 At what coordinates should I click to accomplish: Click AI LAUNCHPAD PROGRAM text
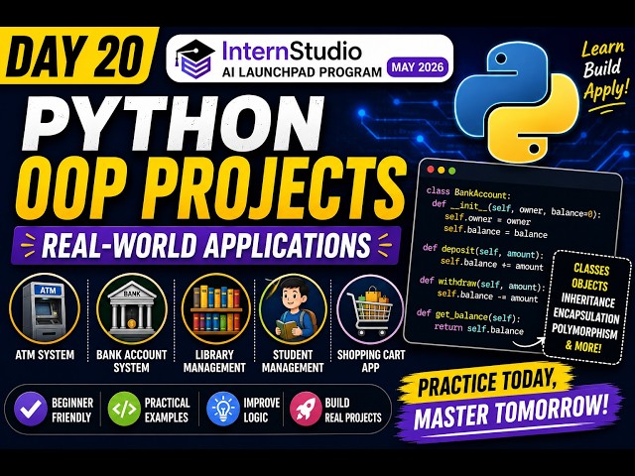tap(302, 72)
